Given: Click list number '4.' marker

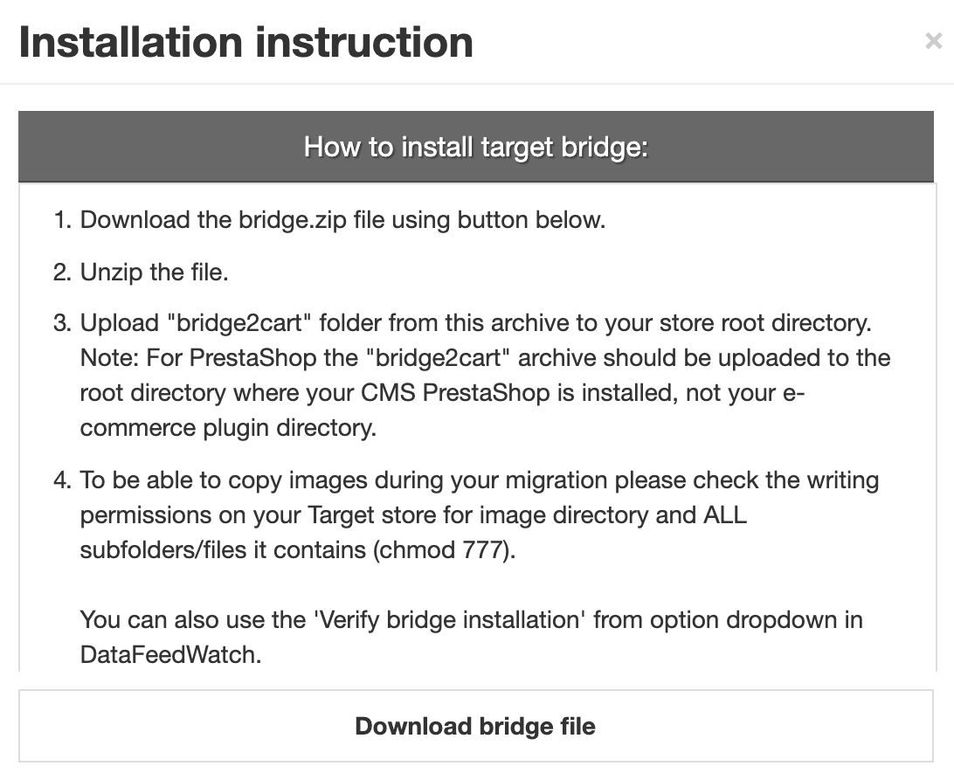Looking at the screenshot, I should tap(63, 480).
